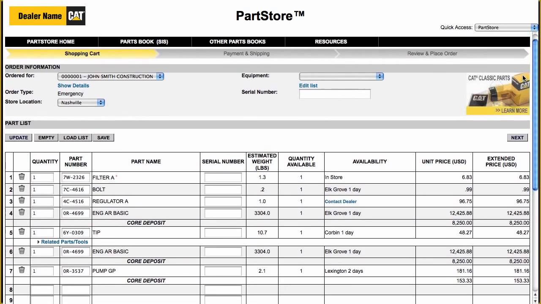Click part number field 0R-3537

point(76,271)
